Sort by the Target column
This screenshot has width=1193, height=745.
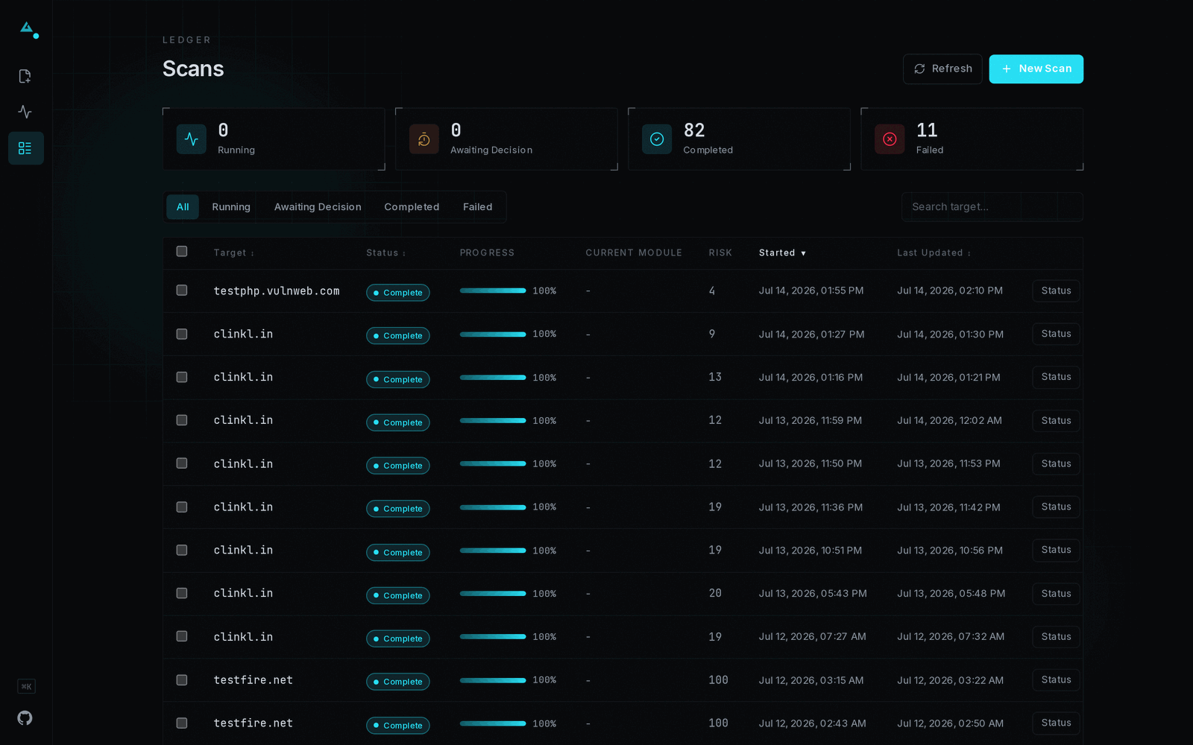click(x=233, y=253)
